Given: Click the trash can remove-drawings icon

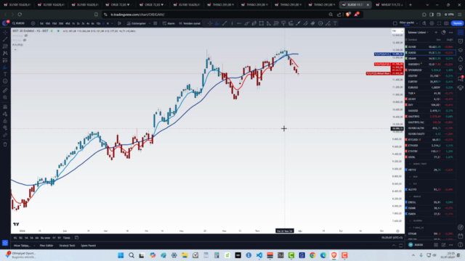Looking at the screenshot, I should [x=5, y=144].
